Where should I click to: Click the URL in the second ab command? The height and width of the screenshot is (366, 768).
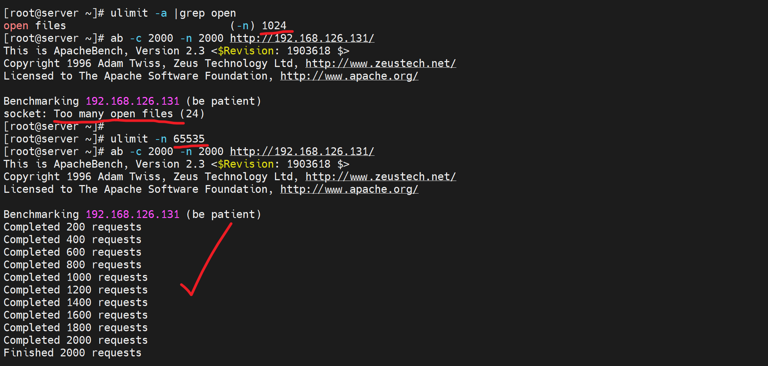pyautogui.click(x=302, y=151)
